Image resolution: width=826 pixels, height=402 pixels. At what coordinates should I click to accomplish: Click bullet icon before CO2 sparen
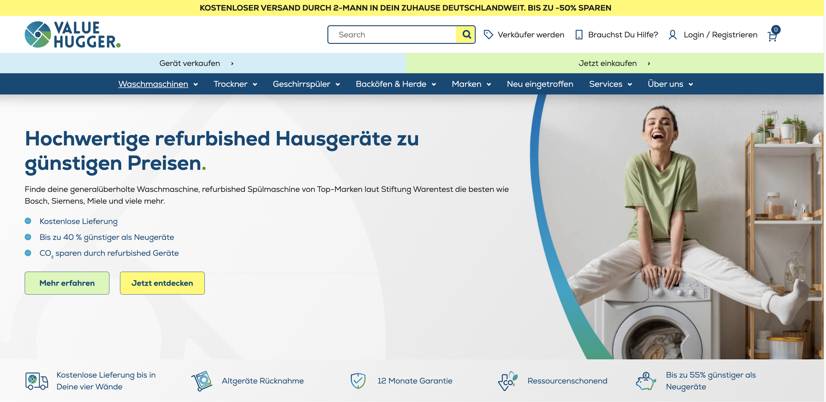click(x=28, y=253)
